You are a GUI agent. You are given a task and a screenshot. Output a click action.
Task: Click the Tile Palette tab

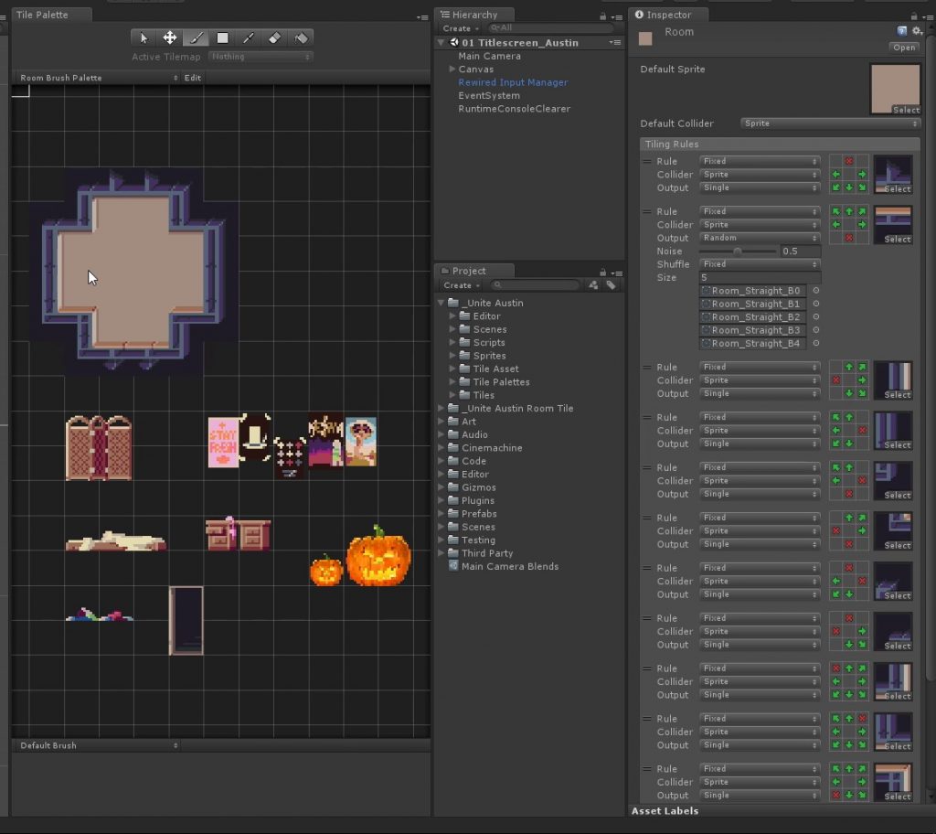40,15
